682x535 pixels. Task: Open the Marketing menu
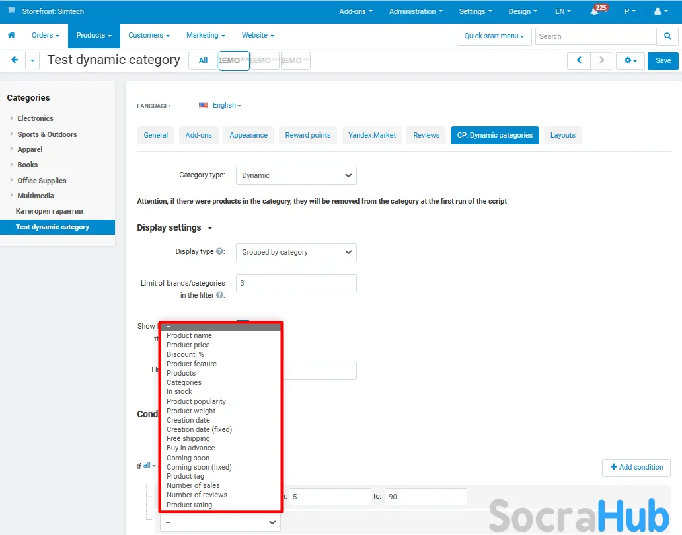click(x=206, y=35)
